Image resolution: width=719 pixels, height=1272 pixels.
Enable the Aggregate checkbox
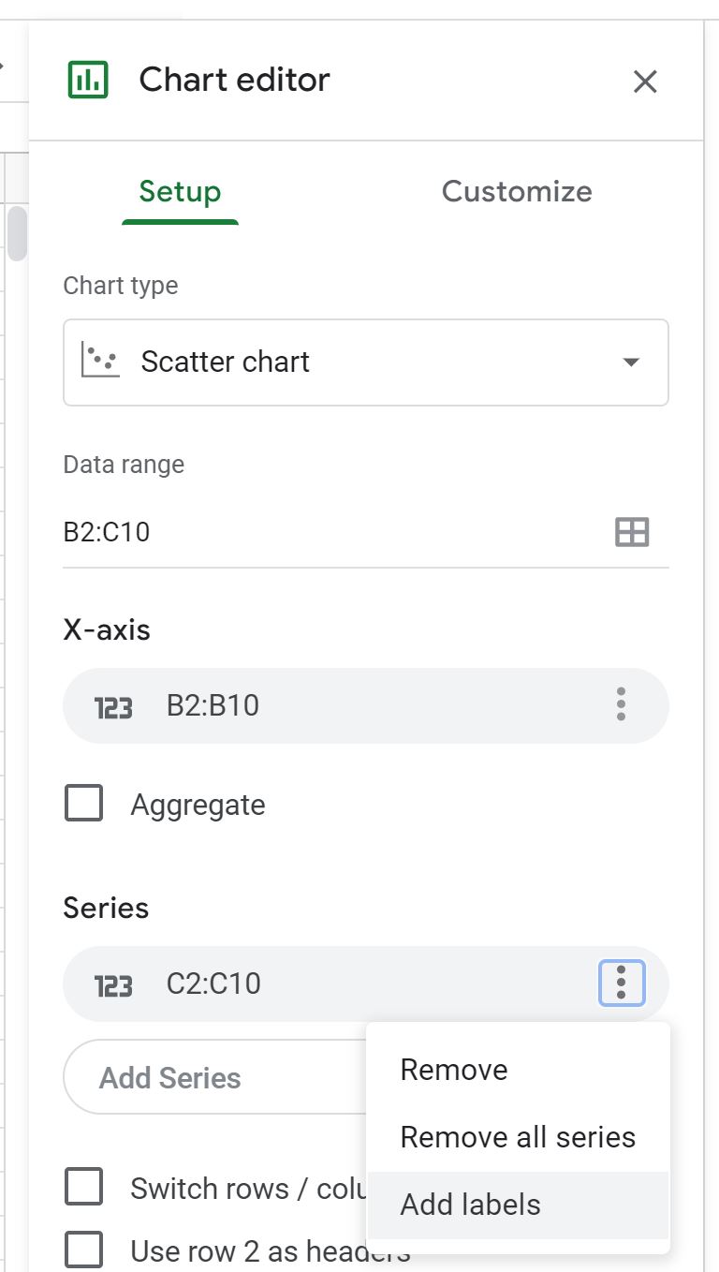[x=83, y=804]
